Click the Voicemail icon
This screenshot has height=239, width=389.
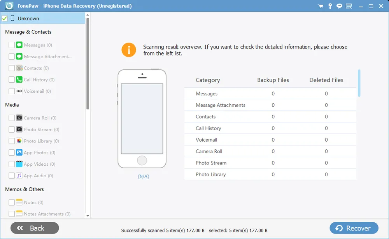tap(19, 91)
